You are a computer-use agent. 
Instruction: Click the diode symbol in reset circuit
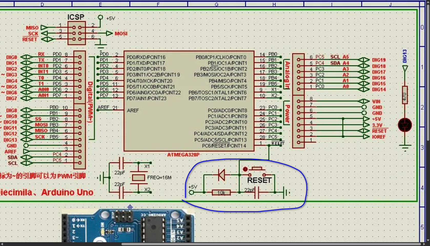click(x=221, y=175)
